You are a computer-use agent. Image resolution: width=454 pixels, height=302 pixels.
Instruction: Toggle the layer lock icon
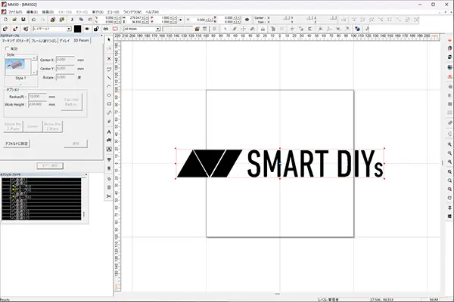coord(96,29)
